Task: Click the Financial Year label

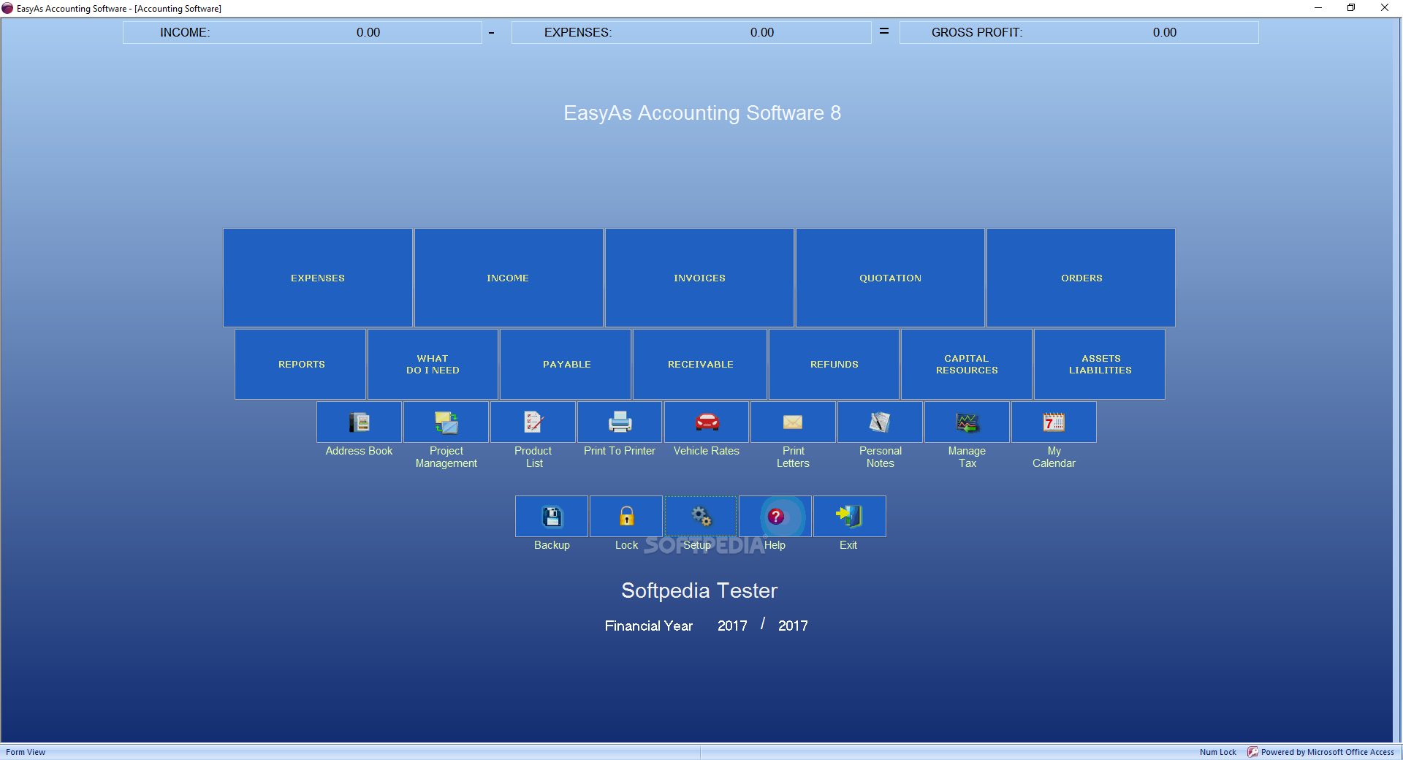Action: pyautogui.click(x=649, y=626)
